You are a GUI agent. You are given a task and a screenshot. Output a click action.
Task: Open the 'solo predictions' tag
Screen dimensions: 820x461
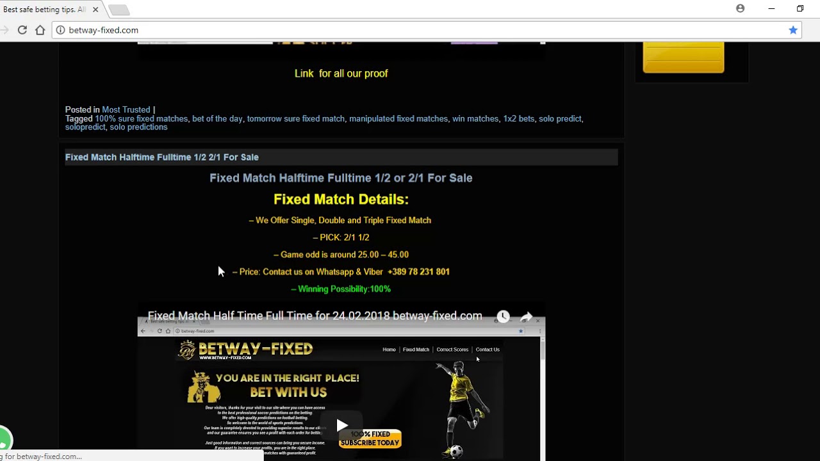click(x=138, y=127)
